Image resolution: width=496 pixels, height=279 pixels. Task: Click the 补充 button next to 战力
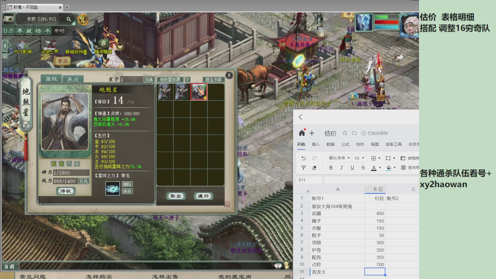click(84, 181)
